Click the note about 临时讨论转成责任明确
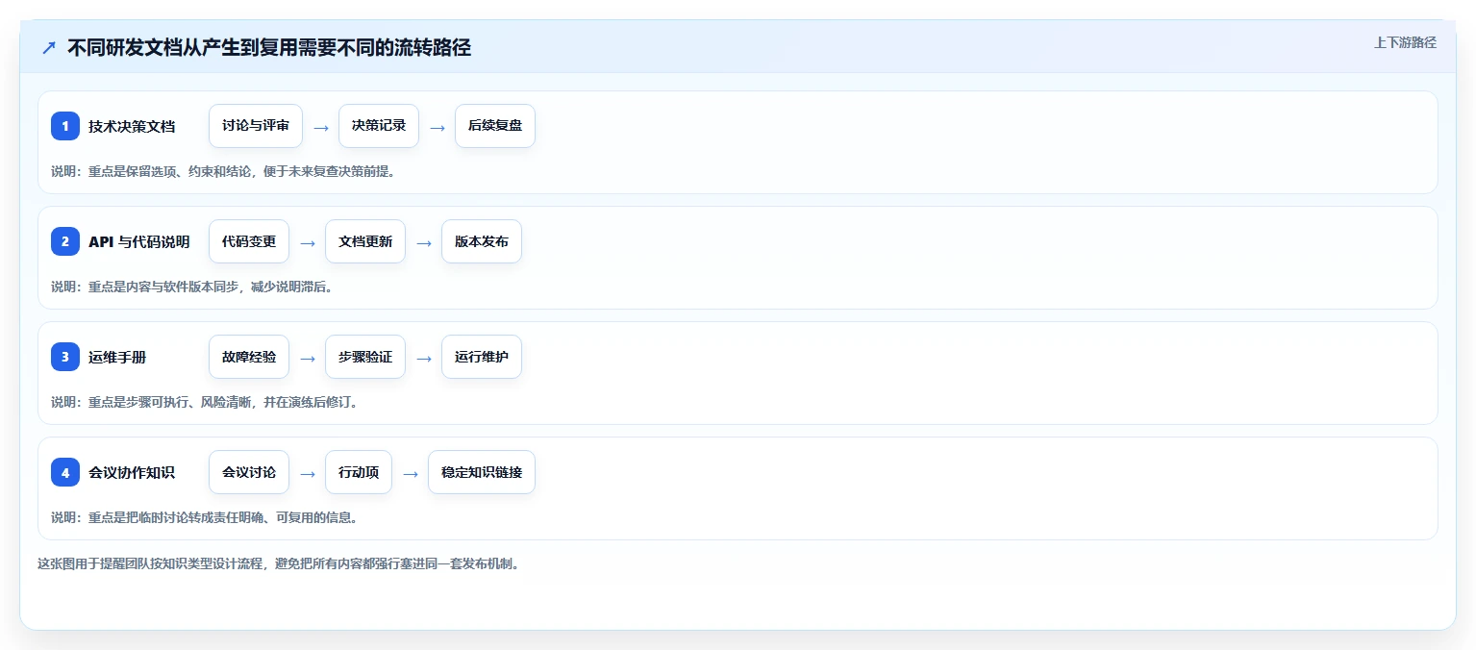This screenshot has height=650, width=1476. [205, 517]
